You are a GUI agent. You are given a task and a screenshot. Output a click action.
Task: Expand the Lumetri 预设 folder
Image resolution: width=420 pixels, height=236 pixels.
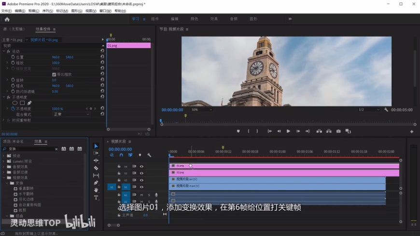(3, 161)
